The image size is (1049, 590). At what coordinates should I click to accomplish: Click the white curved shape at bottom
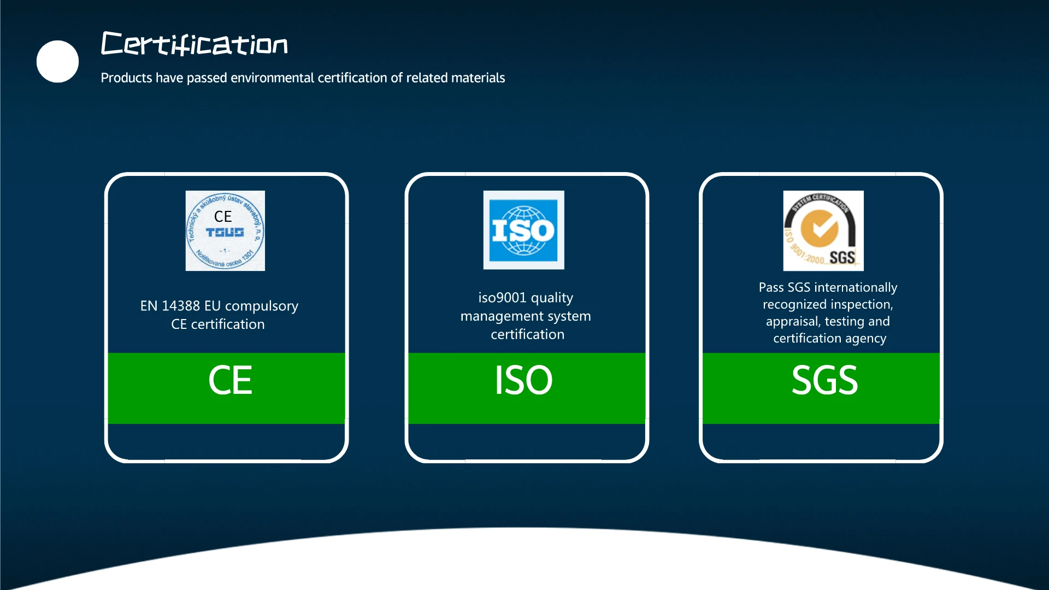(524, 563)
